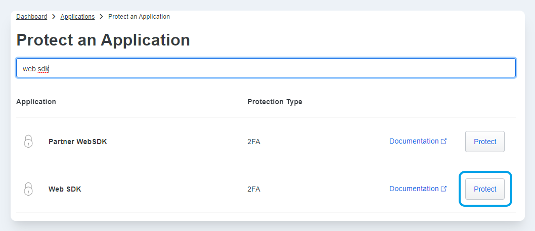This screenshot has width=535, height=231.
Task: Go to Dashboard via breadcrumb
Action: [31, 17]
